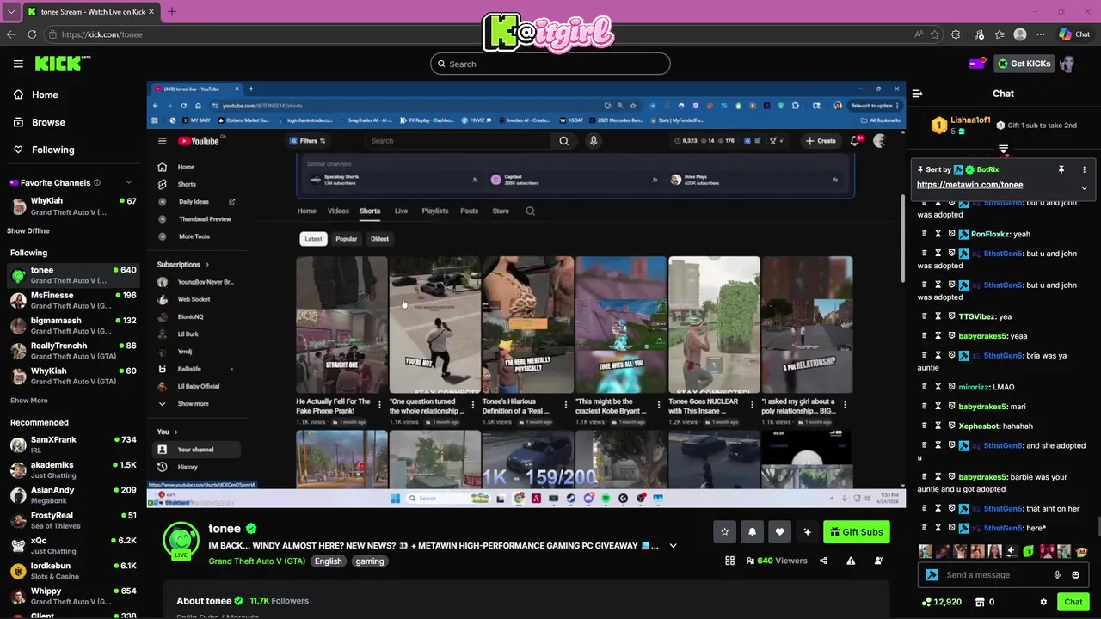Image resolution: width=1101 pixels, height=619 pixels.
Task: Click the Lishaa1of1 top gifter entry
Action: coord(962,126)
